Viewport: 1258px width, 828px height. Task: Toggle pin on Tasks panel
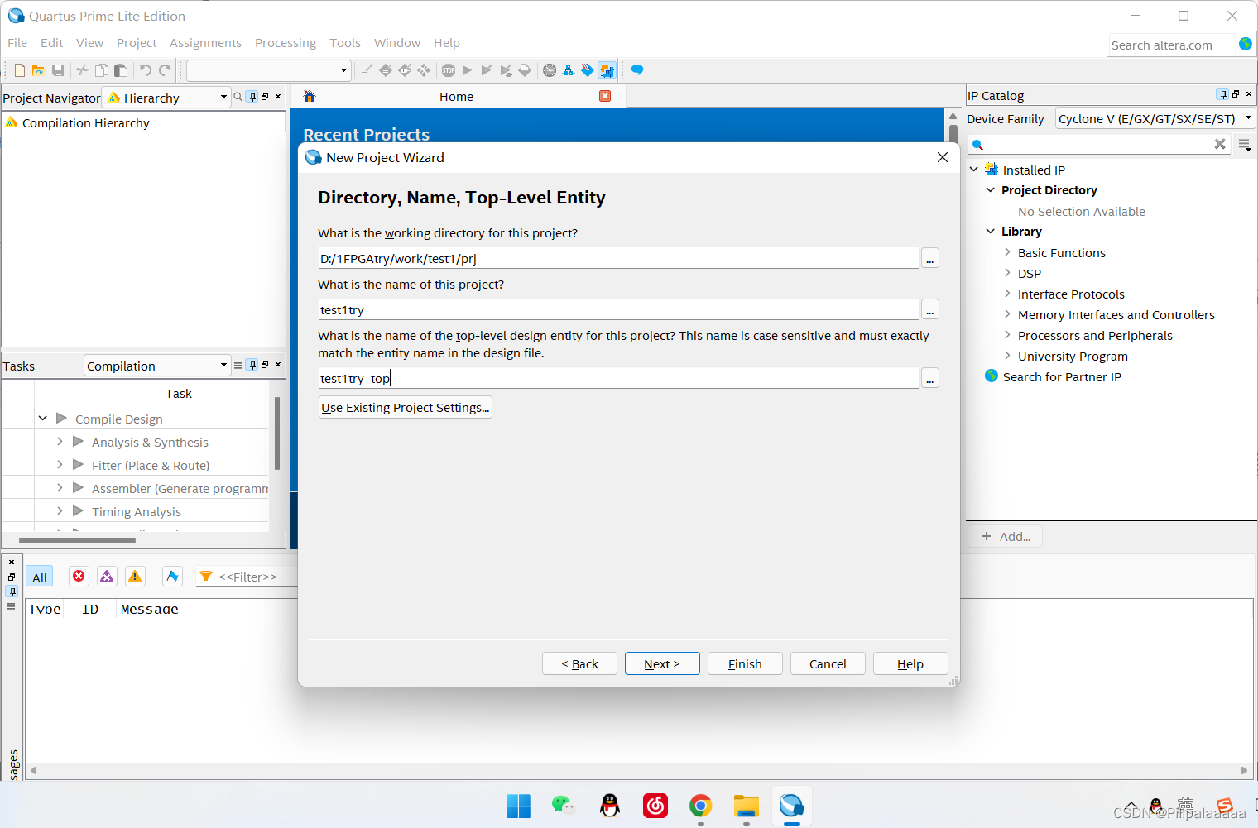click(252, 365)
